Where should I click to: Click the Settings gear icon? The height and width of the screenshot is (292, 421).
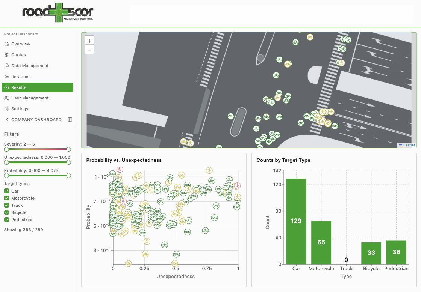(7, 109)
